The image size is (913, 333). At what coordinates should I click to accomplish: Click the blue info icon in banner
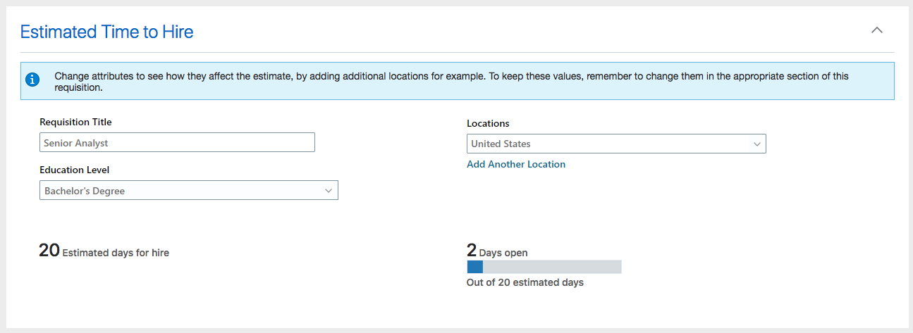[32, 81]
